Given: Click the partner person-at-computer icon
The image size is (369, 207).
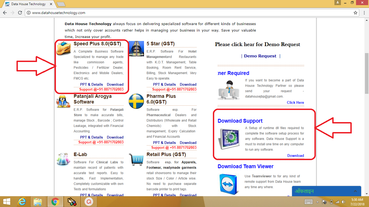Looking at the screenshot, I should pos(229,90).
